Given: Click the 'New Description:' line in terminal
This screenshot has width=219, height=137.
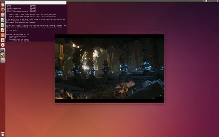Looking at the screenshot, I should [12, 30].
